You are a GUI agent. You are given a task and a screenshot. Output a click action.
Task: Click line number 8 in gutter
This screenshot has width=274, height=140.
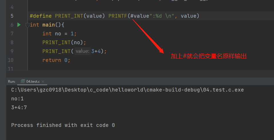click(12, 42)
